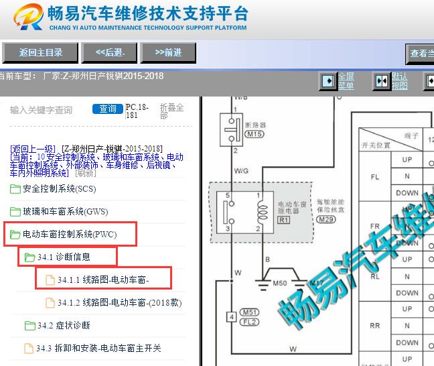
Task: Open 34.3 拆卸和安装-电动车窗主开关 document
Action: (98, 348)
